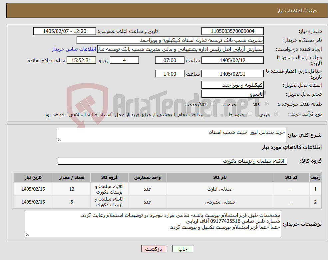Click need date of صندلی اداری row
This screenshot has width=328, height=260.
pos(33,189)
